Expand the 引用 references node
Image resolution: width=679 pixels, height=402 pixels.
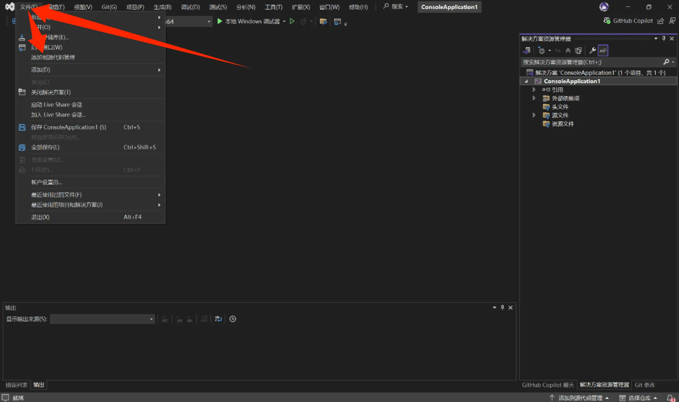(534, 90)
